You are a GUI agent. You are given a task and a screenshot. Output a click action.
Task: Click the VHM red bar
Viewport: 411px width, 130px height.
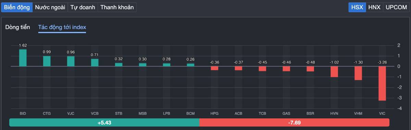(x=358, y=73)
